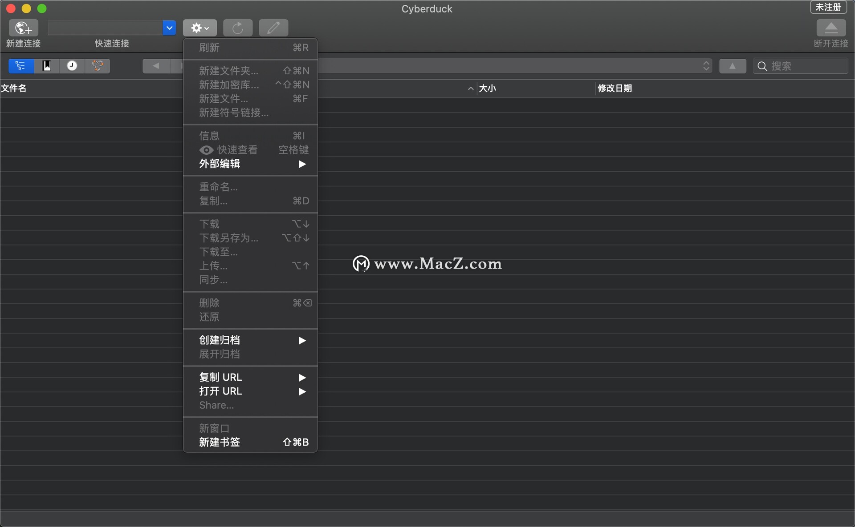
Task: Select 新建符号链接... menu item
Action: (250, 113)
